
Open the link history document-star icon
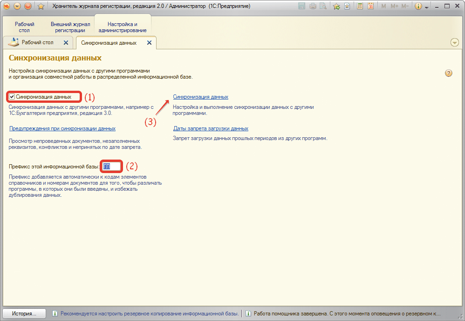pos(347,6)
